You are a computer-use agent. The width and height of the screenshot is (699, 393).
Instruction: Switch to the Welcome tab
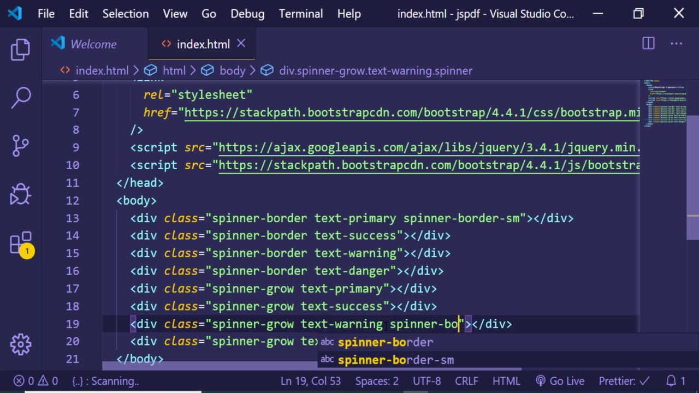coord(93,44)
